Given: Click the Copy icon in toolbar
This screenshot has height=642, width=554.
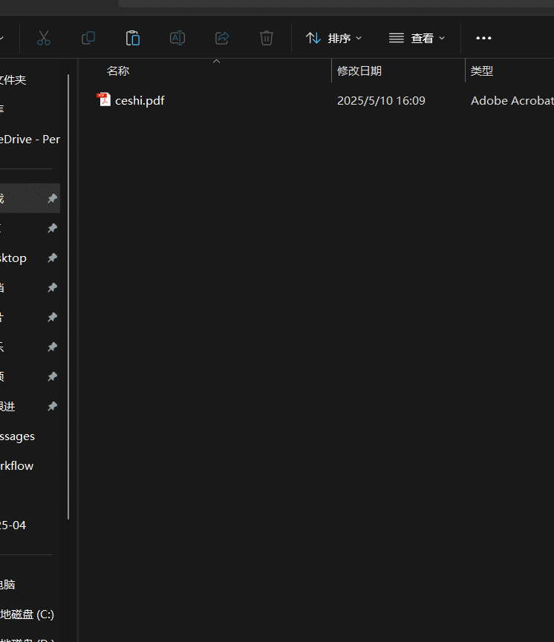Looking at the screenshot, I should point(88,38).
